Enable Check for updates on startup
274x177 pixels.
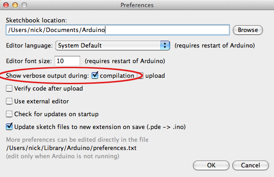pos(9,114)
